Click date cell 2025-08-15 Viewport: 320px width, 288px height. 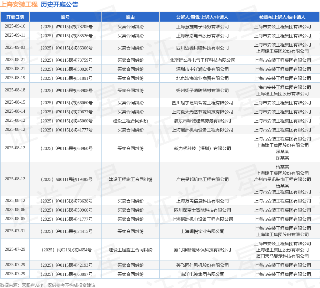click(15, 102)
